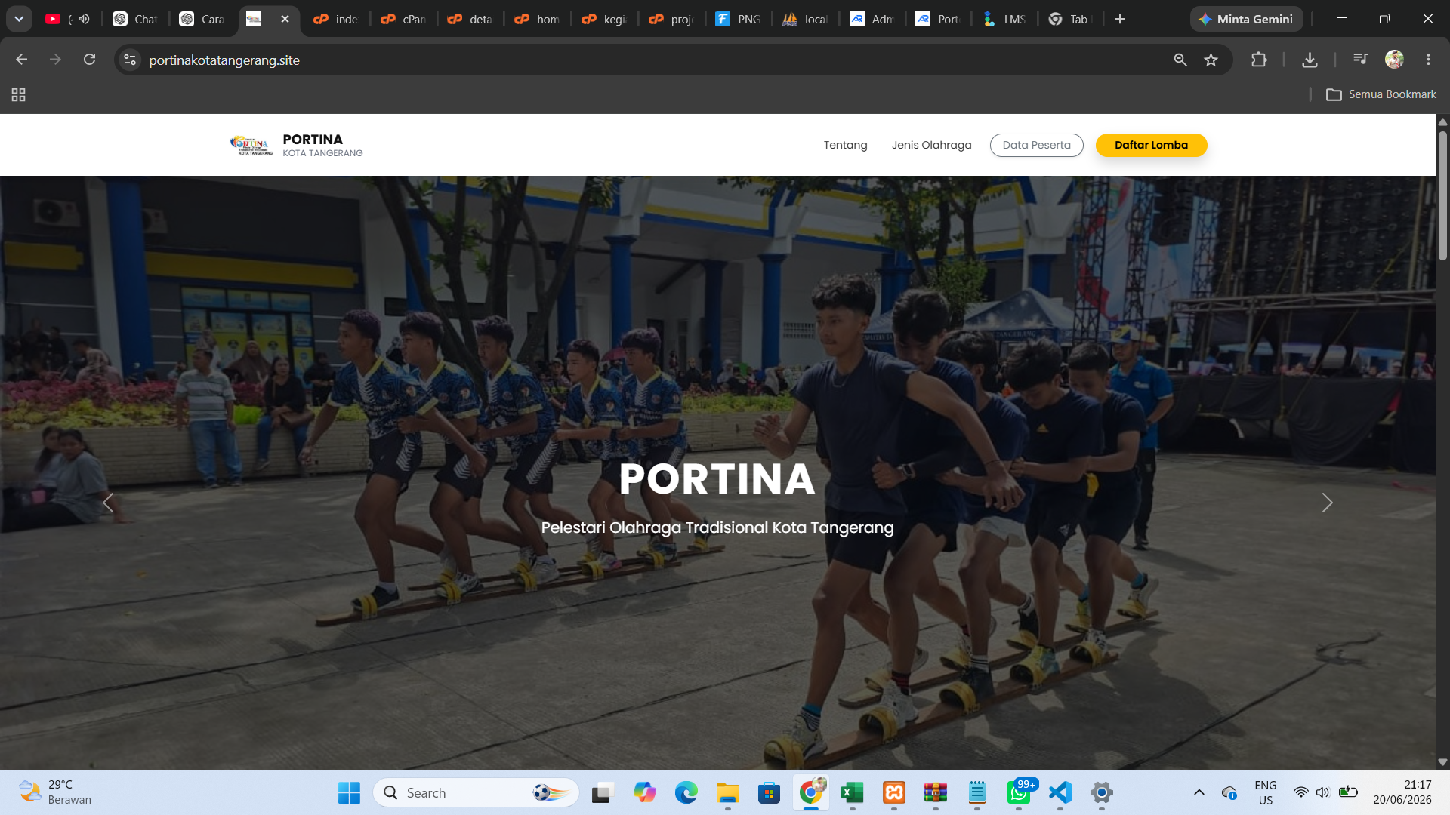Open the Windows Start menu
Viewport: 1450px width, 815px height.
click(x=349, y=792)
